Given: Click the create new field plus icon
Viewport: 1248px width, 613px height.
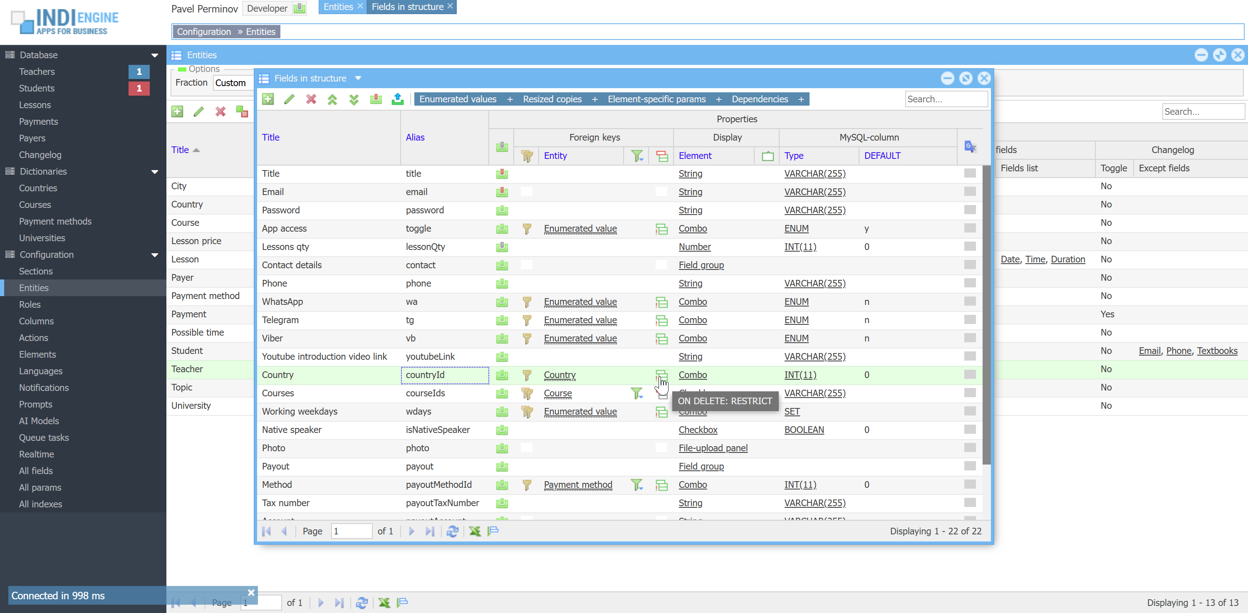Looking at the screenshot, I should click(x=268, y=99).
